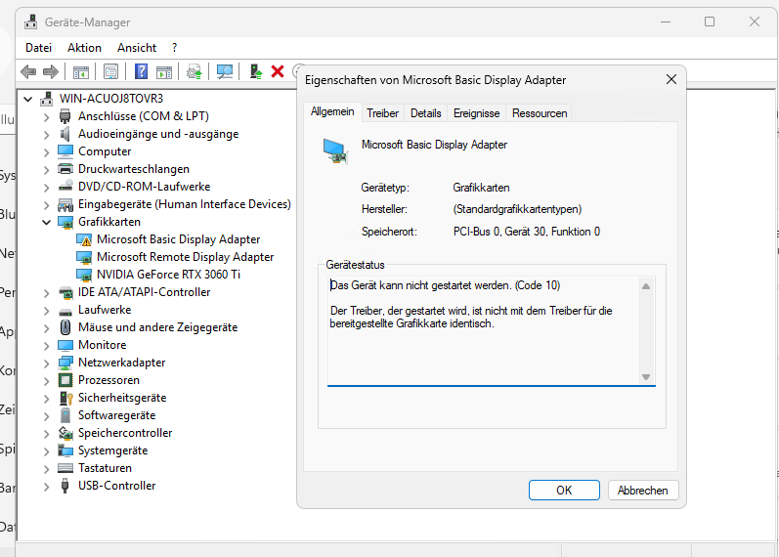Viewport: 779px width, 557px height.
Task: Select the Computer tree row
Action: point(105,151)
